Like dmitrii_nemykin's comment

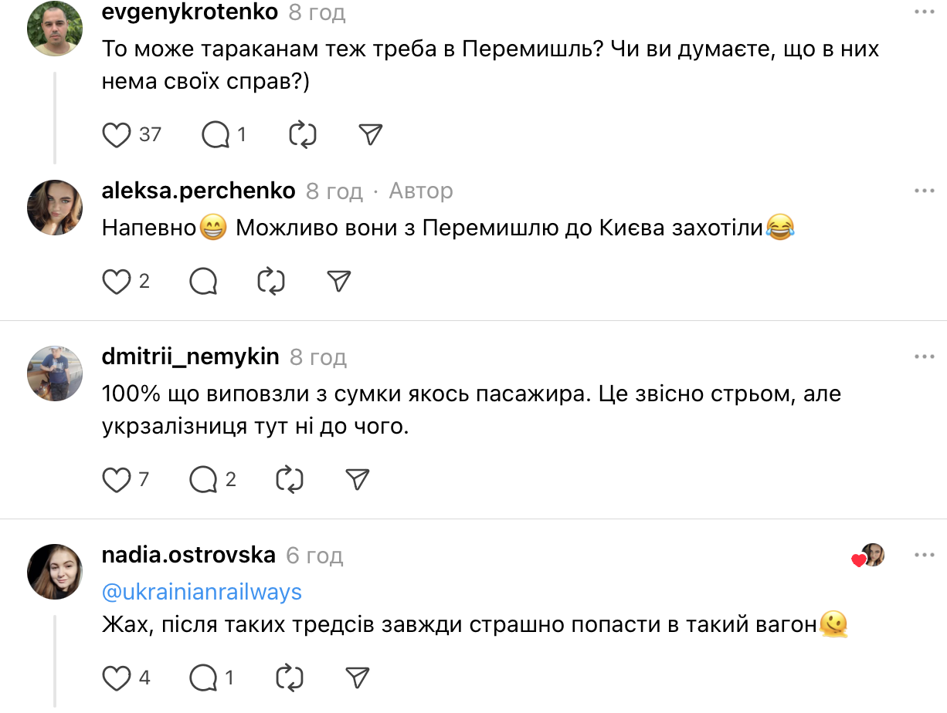(117, 480)
